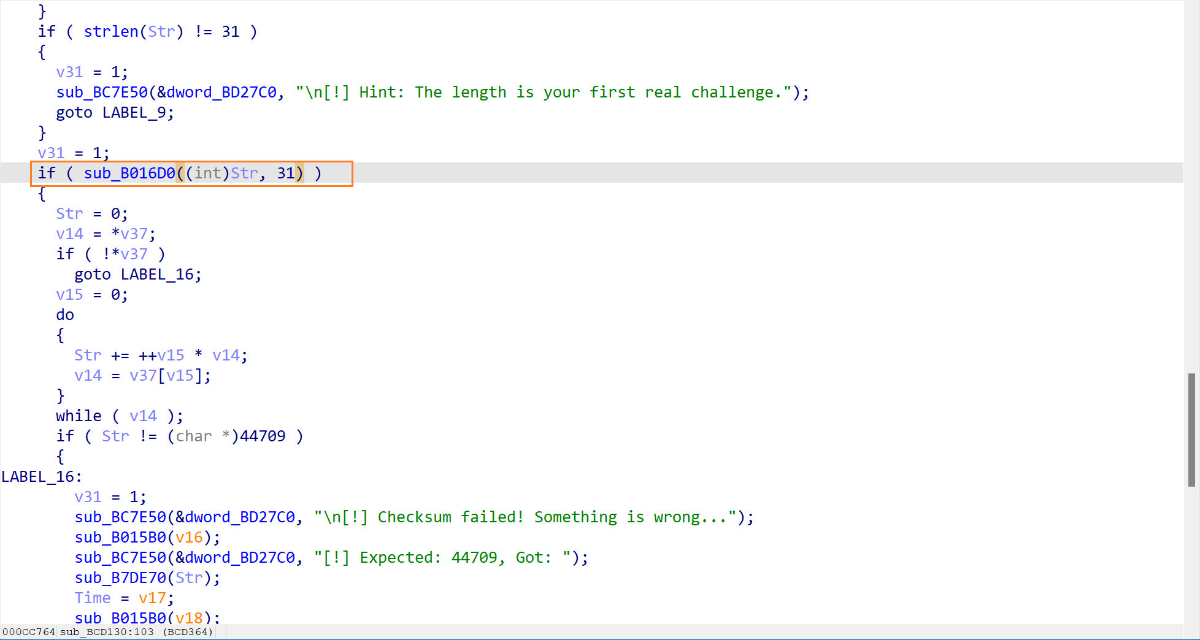Viewport: 1200px width, 640px height.
Task: Click the v18 variable
Action: (x=189, y=618)
